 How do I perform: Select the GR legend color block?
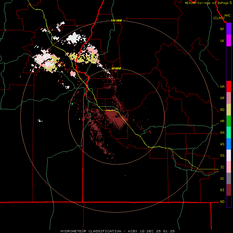point(229,98)
